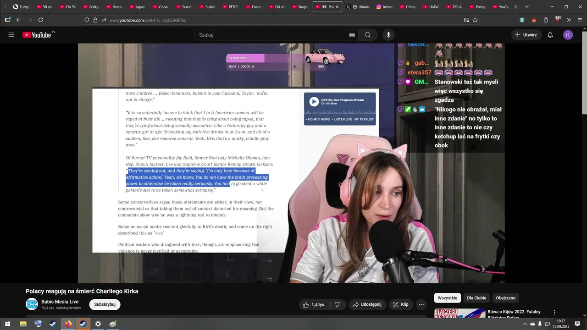The width and height of the screenshot is (587, 330).
Task: Click the video player to pause
Action: (x=291, y=163)
